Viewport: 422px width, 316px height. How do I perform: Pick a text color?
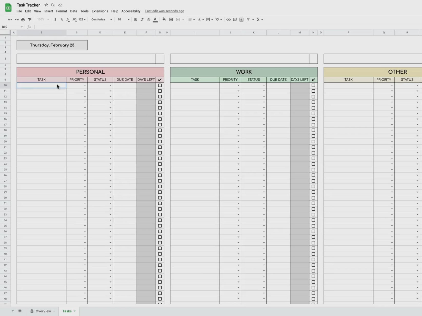(155, 19)
